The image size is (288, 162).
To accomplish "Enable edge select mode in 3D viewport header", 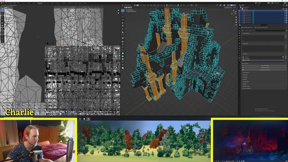I will pos(136,5).
